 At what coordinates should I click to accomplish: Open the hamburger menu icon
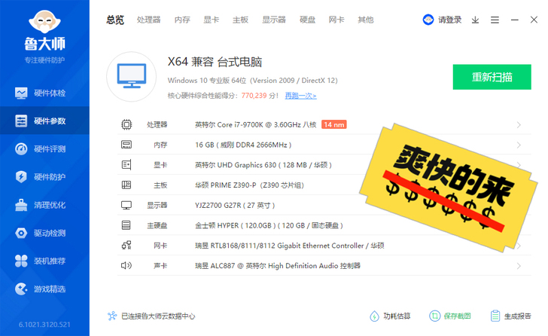[x=495, y=20]
